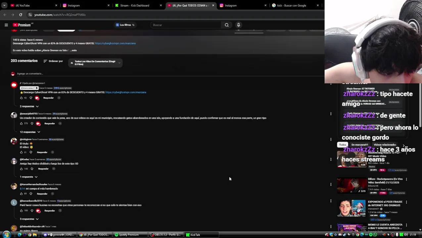This screenshot has width=422, height=238.
Task: Select the De manzanaV1 chip
Action: tap(359, 145)
